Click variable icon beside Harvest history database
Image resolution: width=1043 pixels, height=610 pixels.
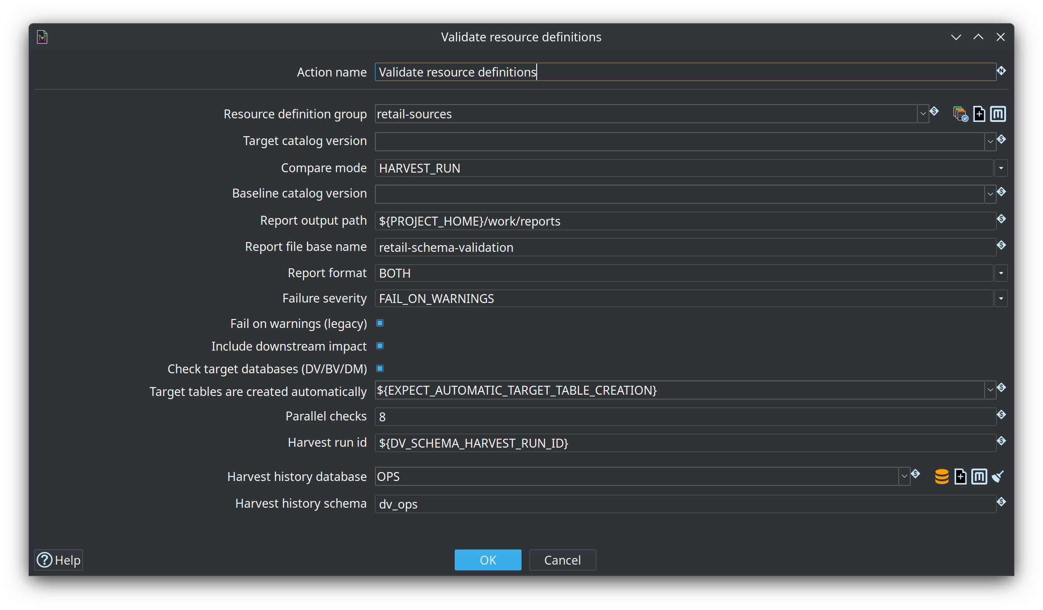pos(916,474)
